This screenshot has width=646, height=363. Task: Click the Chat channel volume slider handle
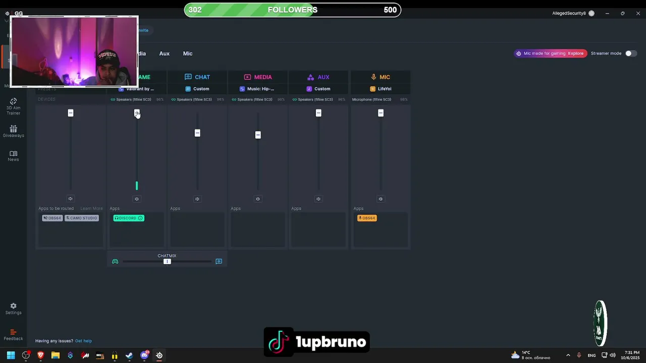point(197,133)
